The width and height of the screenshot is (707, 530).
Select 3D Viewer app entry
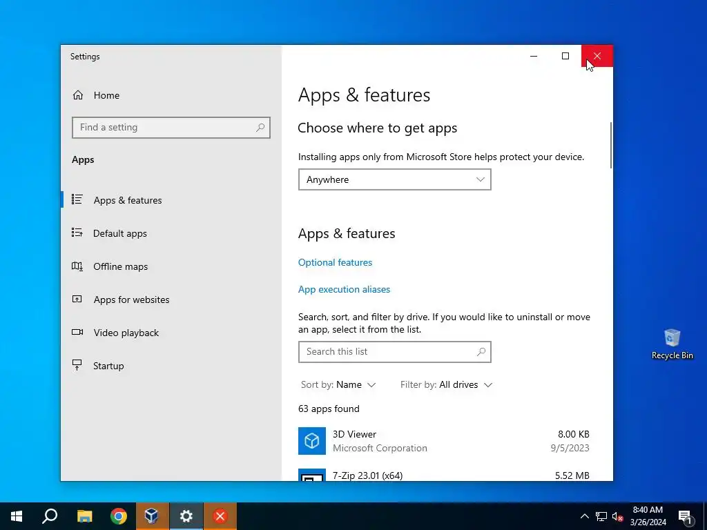[x=444, y=441]
